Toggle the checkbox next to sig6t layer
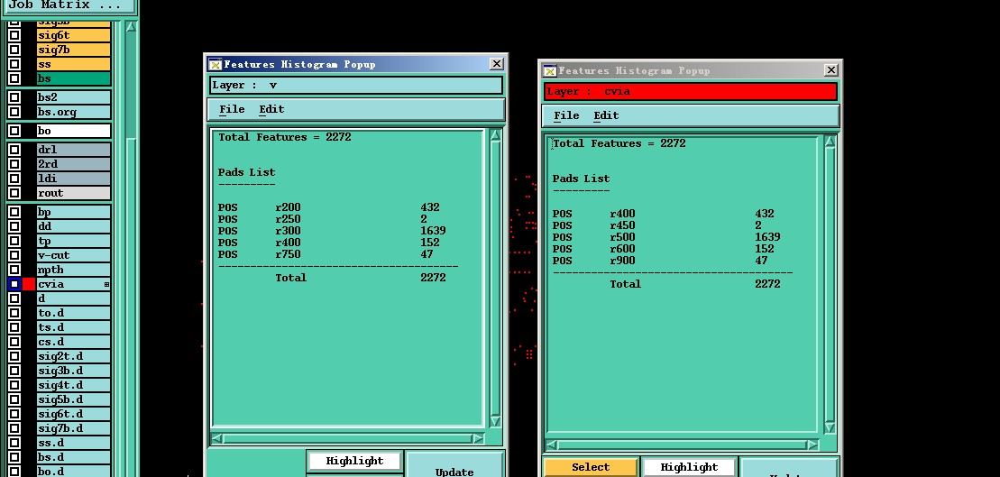Image resolution: width=1000 pixels, height=477 pixels. pyautogui.click(x=14, y=35)
